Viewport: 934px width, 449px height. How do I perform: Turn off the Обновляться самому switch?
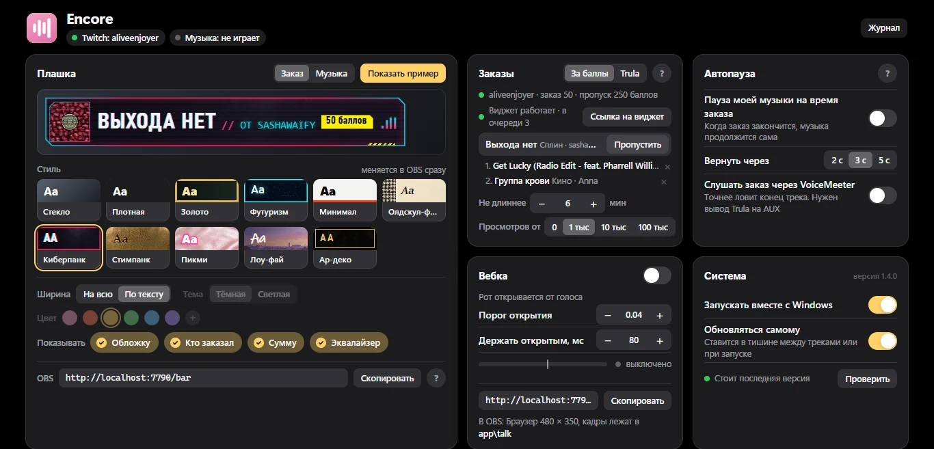[x=883, y=340]
